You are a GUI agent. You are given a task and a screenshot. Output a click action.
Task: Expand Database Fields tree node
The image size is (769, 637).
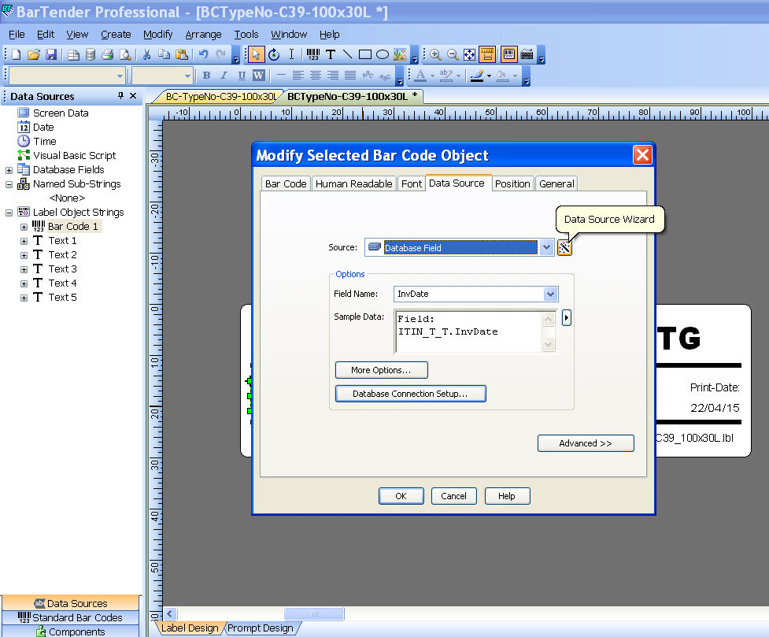pos(9,170)
